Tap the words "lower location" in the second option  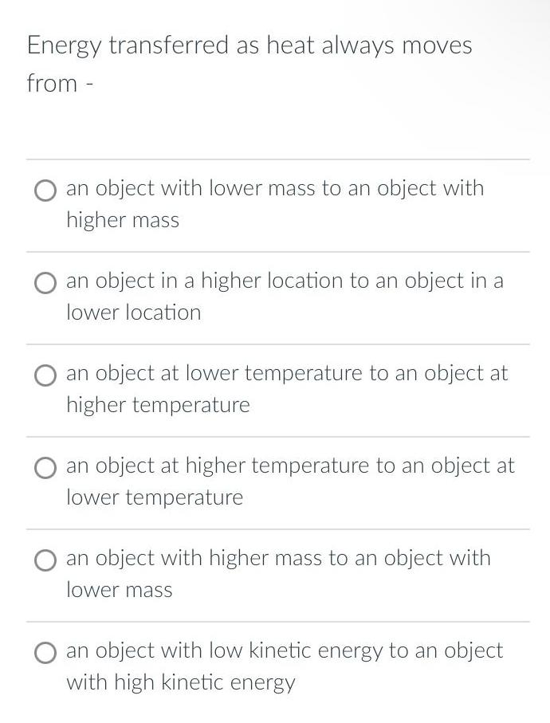[133, 312]
